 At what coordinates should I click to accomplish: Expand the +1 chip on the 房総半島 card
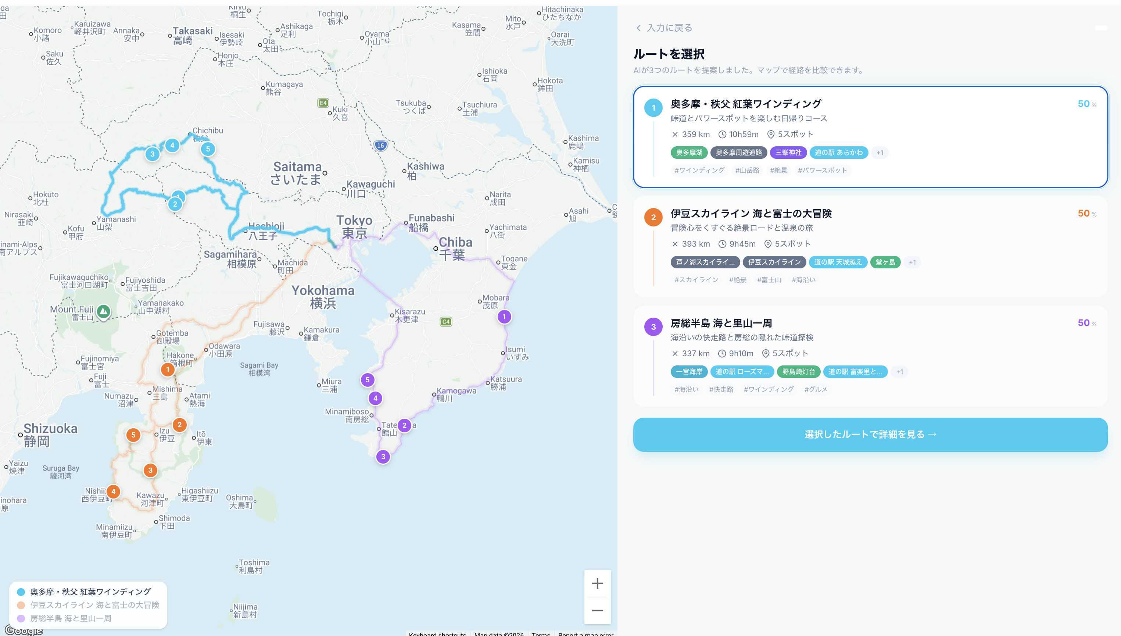coord(900,372)
